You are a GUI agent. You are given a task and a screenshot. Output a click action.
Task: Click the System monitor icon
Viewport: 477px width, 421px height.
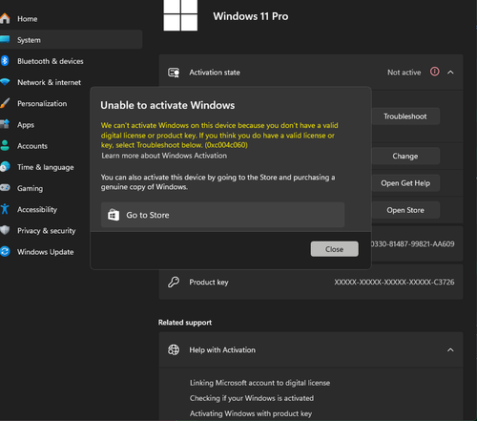5,39
